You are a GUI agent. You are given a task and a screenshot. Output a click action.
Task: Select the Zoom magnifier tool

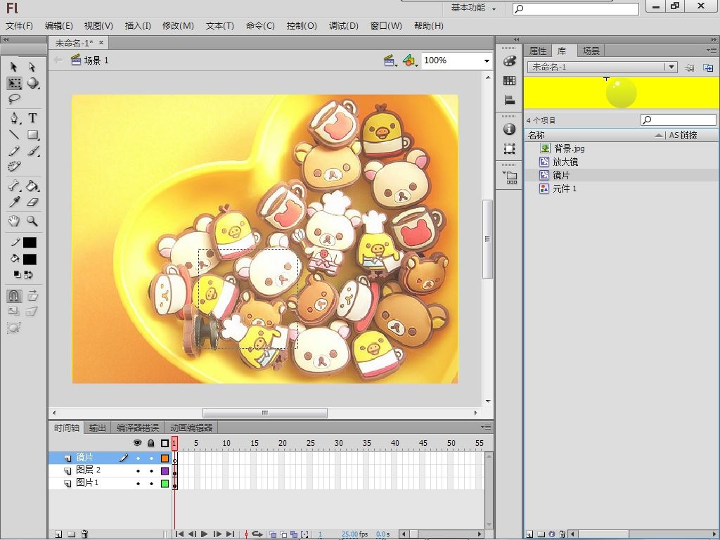pyautogui.click(x=32, y=221)
